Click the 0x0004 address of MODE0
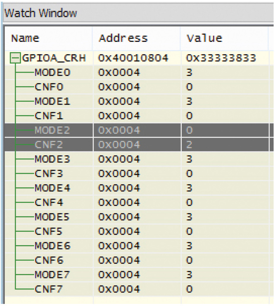275x306 pixels. tap(119, 72)
